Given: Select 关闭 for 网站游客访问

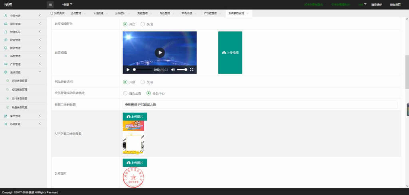Looking at the screenshot, I should tap(143, 82).
